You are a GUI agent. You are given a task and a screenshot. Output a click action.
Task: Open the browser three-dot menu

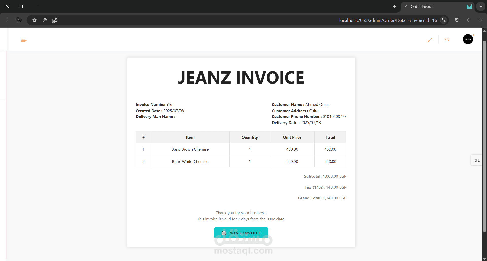7,20
